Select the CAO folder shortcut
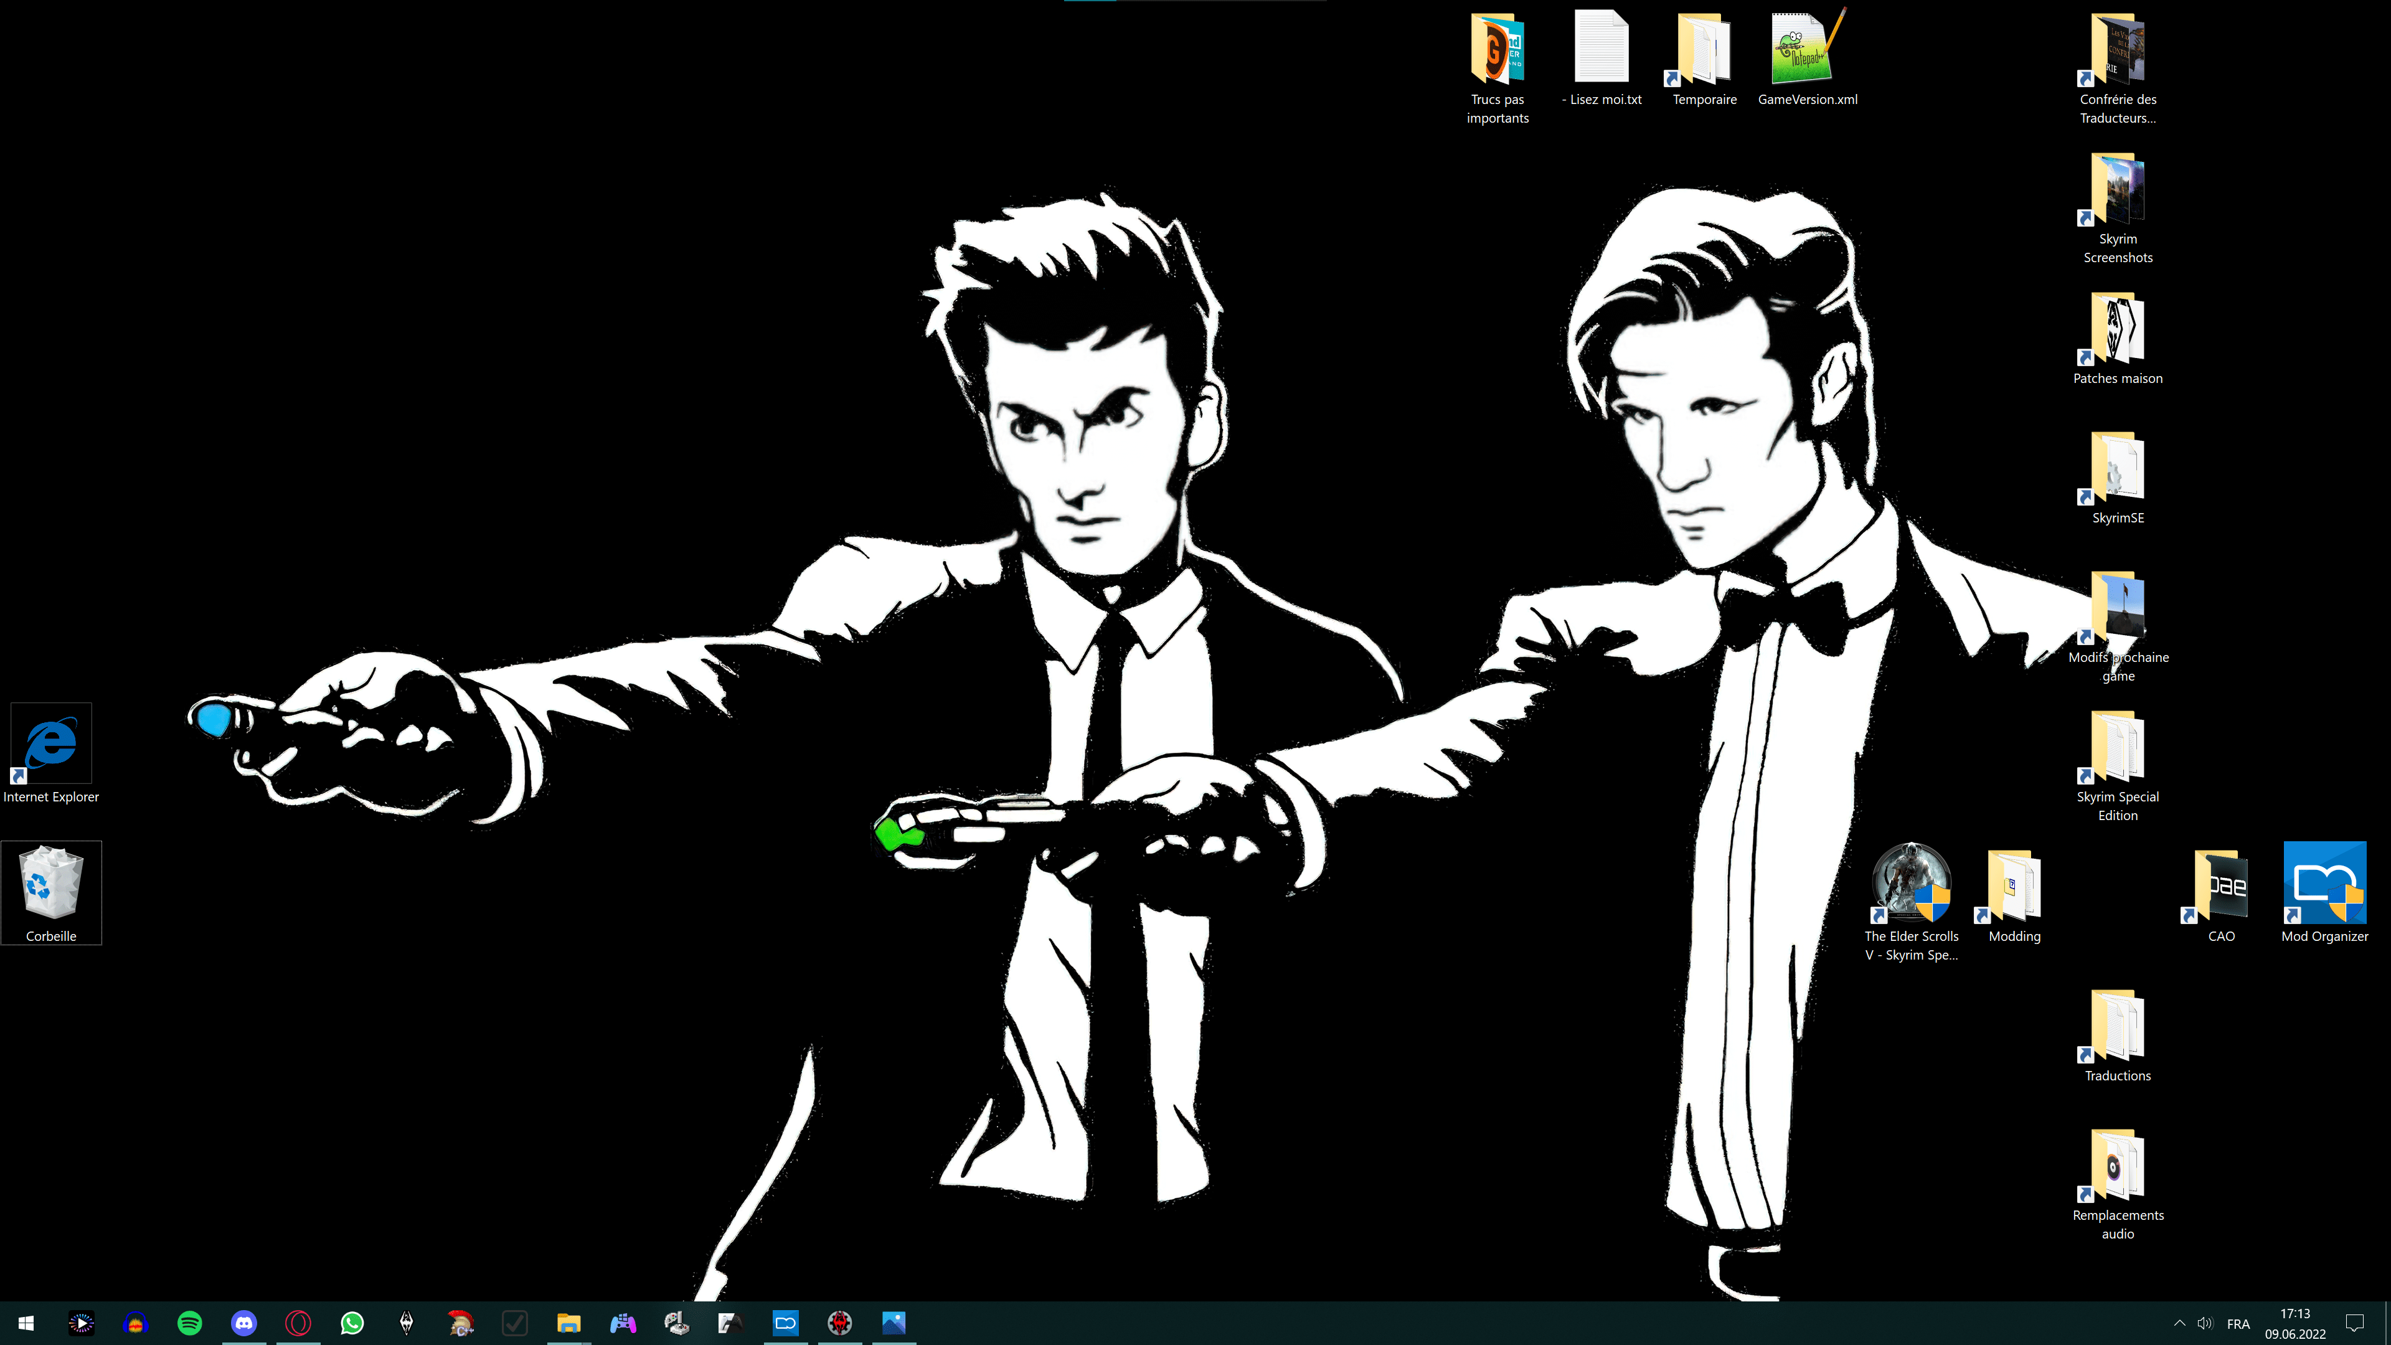This screenshot has width=2391, height=1345. pyautogui.click(x=2220, y=895)
